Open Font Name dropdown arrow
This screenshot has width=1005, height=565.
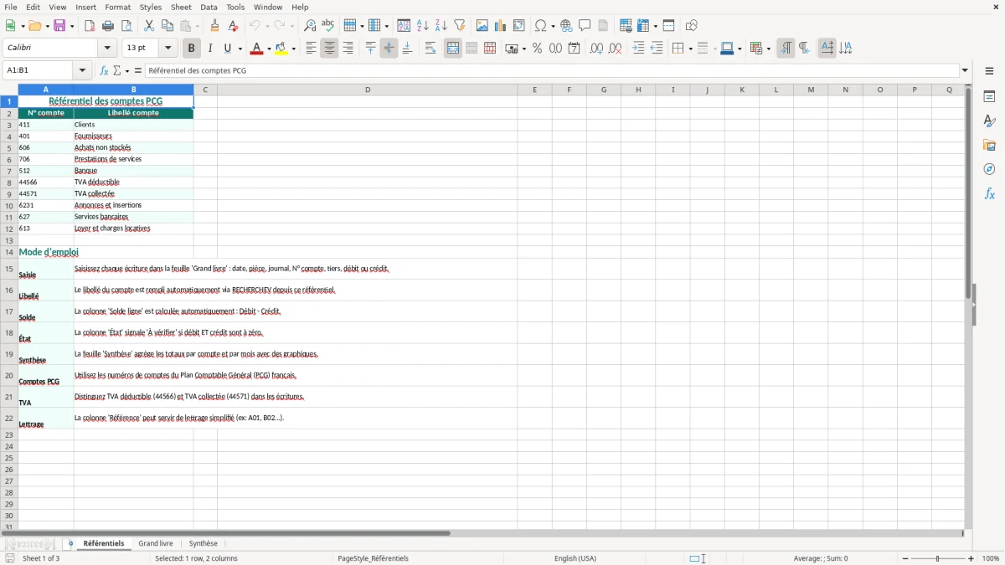pyautogui.click(x=106, y=49)
